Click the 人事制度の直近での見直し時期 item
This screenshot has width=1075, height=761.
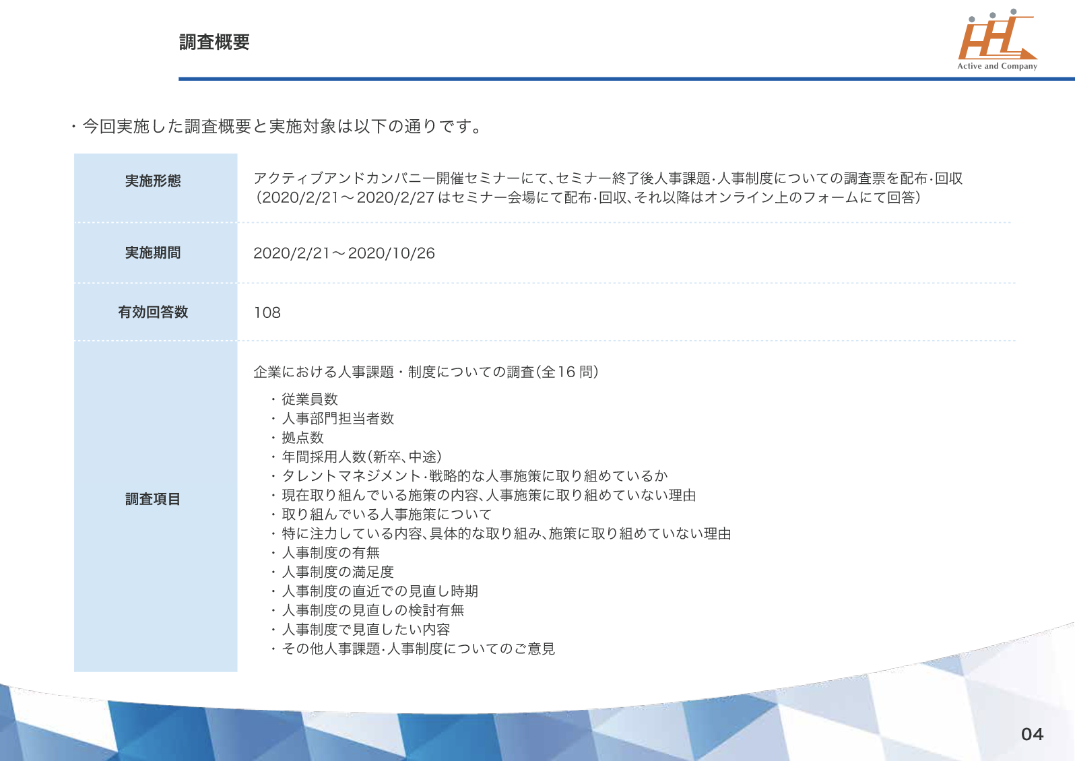pyautogui.click(x=379, y=591)
